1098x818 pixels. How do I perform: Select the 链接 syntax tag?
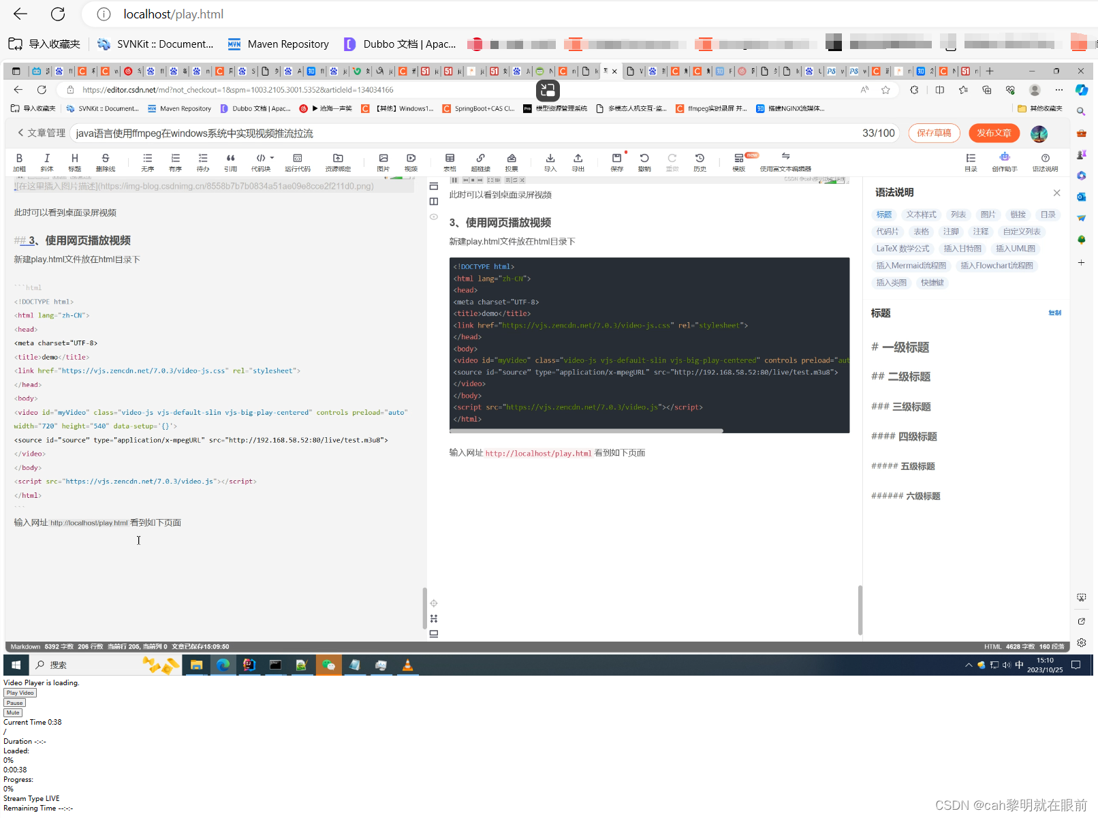point(1018,215)
